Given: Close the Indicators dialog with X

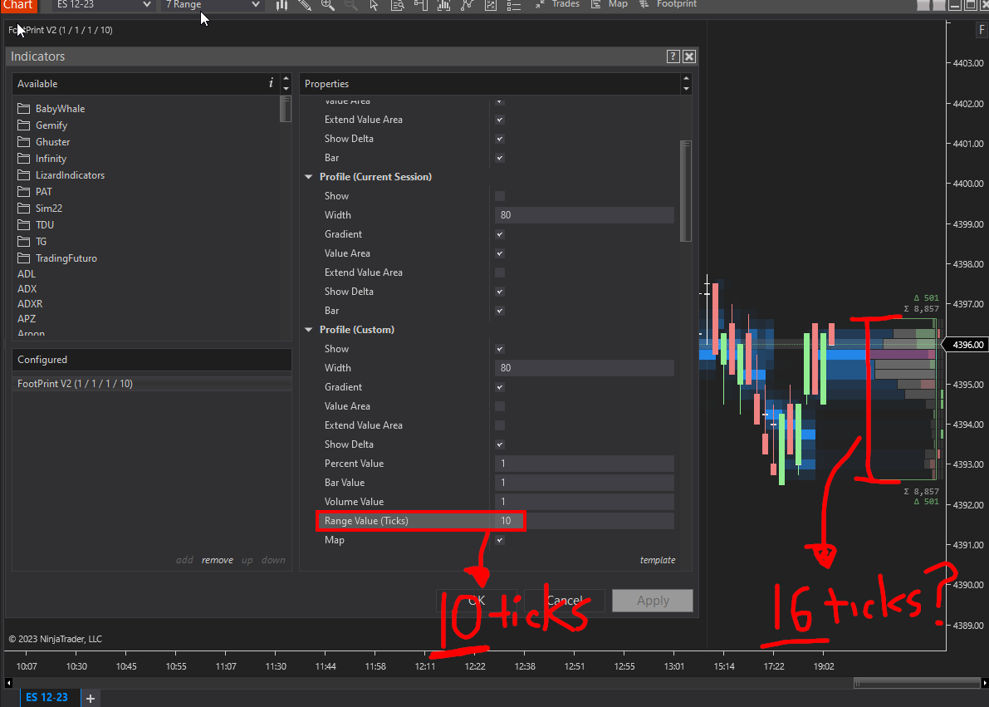Looking at the screenshot, I should [x=689, y=56].
